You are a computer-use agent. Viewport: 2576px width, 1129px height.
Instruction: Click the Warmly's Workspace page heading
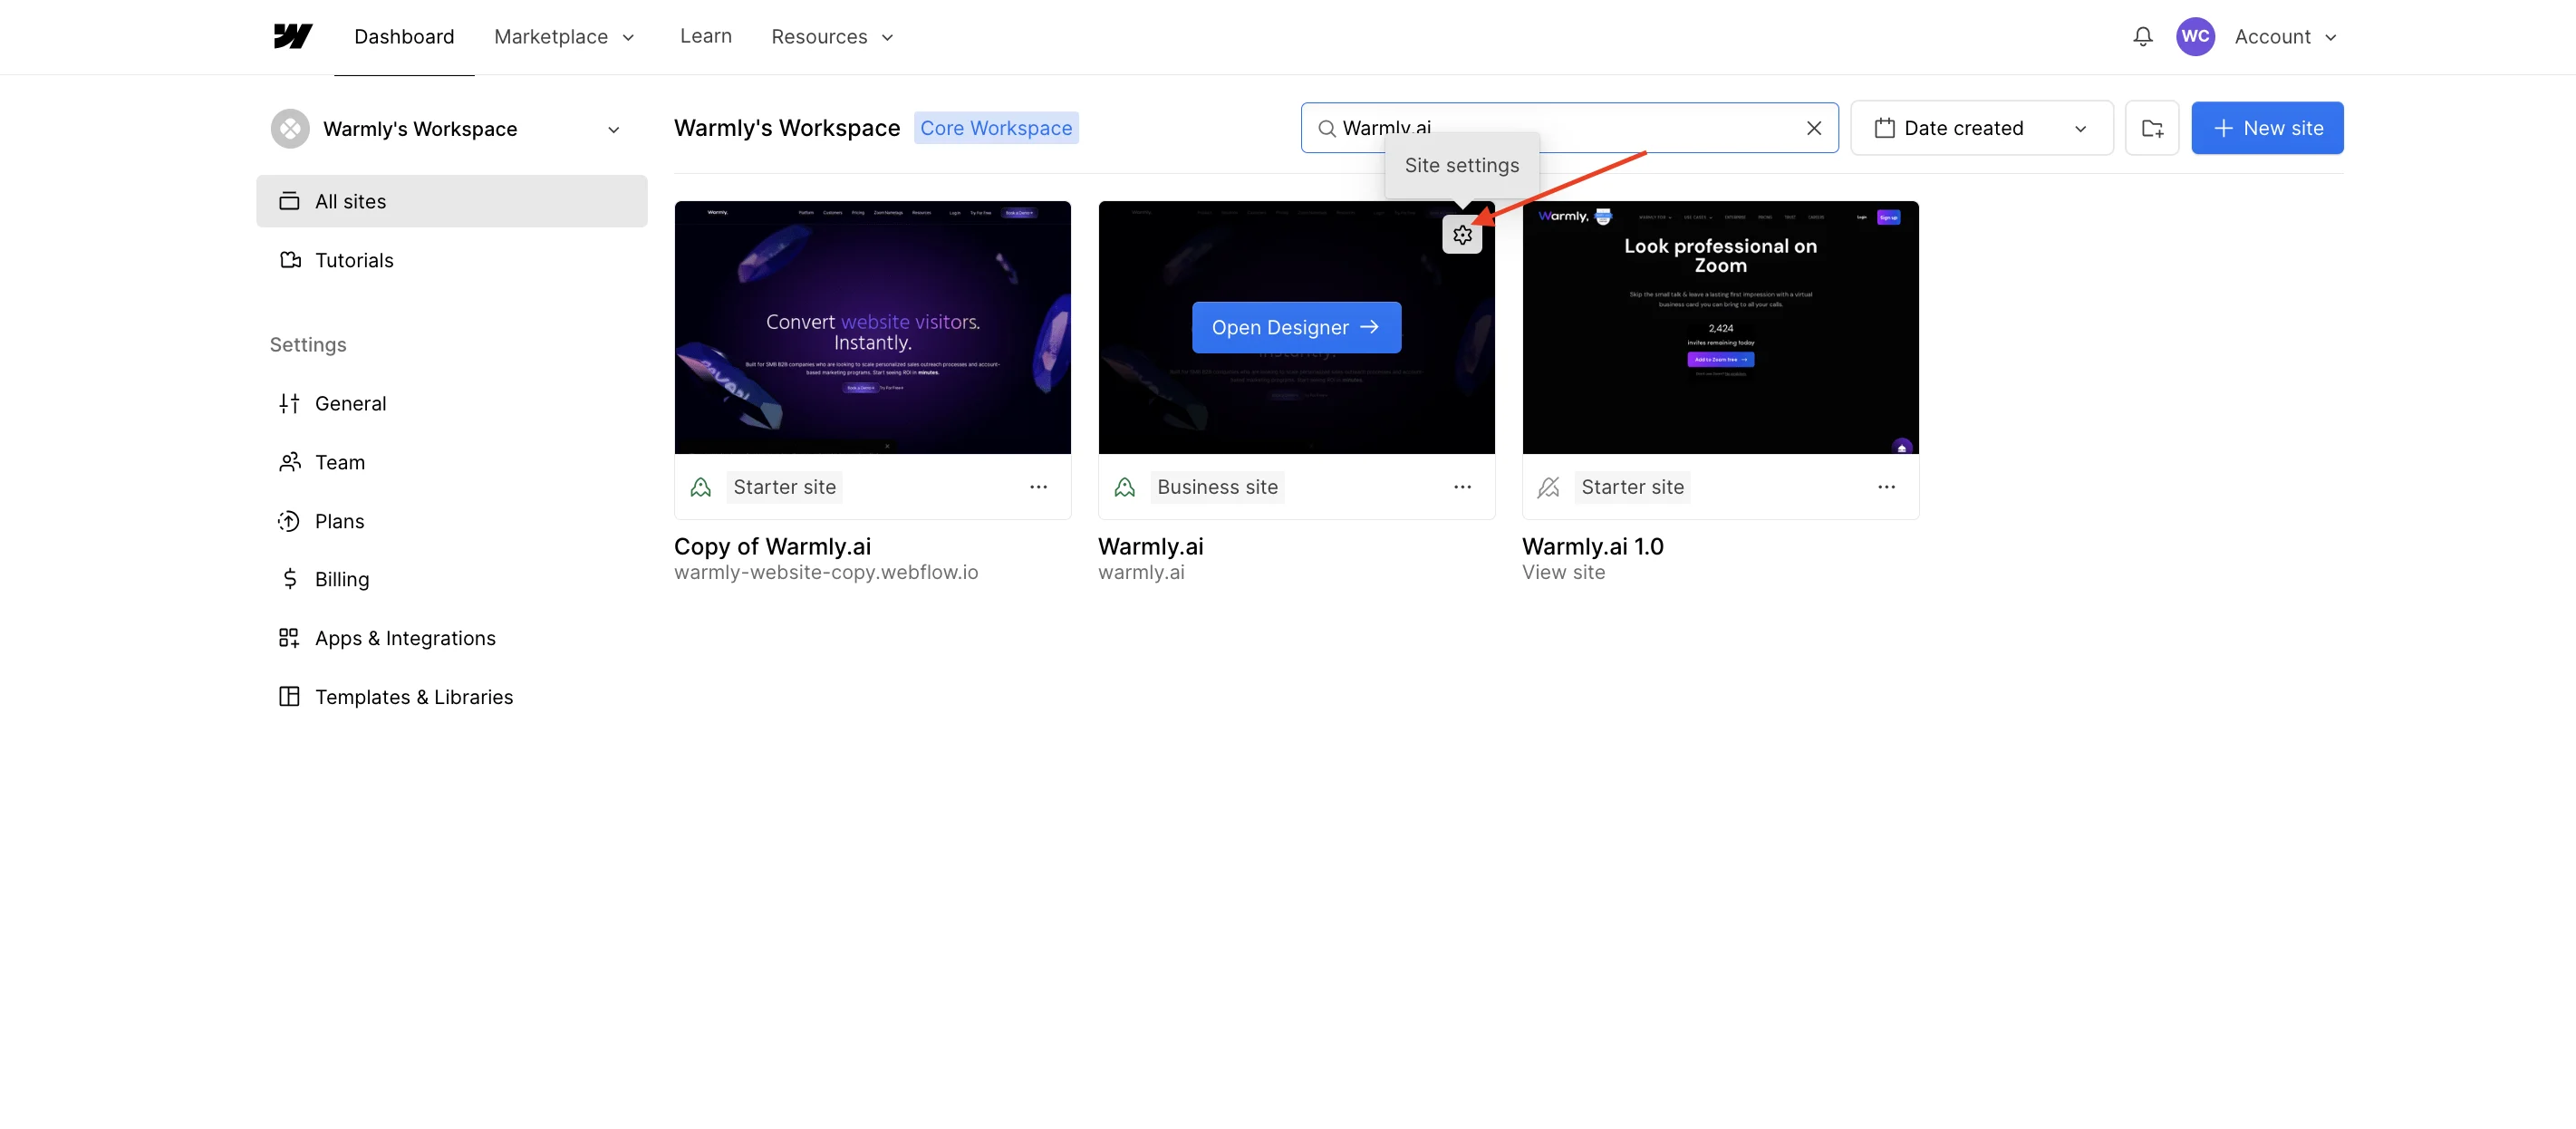(787, 128)
